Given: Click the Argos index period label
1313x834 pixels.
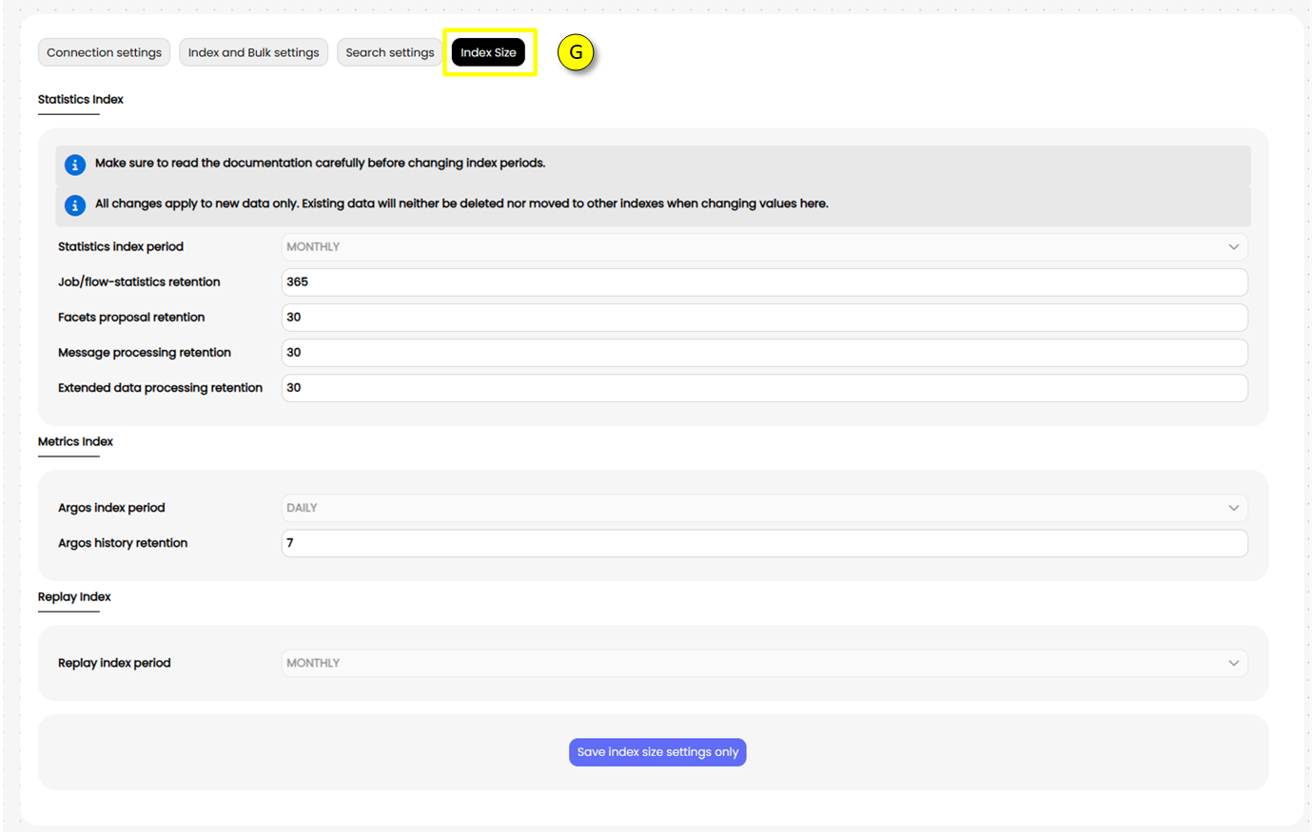Looking at the screenshot, I should (111, 508).
